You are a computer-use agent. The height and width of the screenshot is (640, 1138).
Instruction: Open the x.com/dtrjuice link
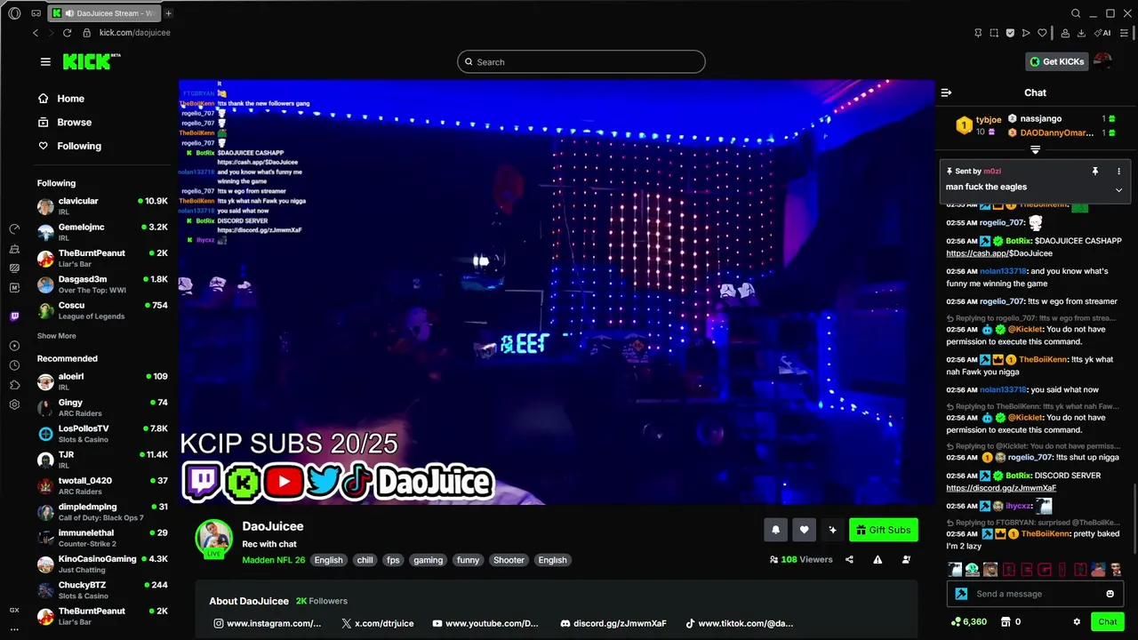click(378, 624)
